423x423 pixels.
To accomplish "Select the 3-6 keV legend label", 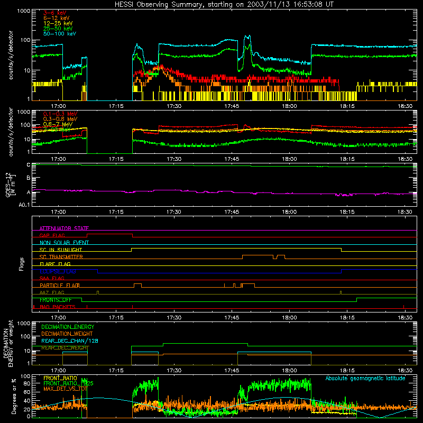I will tap(55, 13).
